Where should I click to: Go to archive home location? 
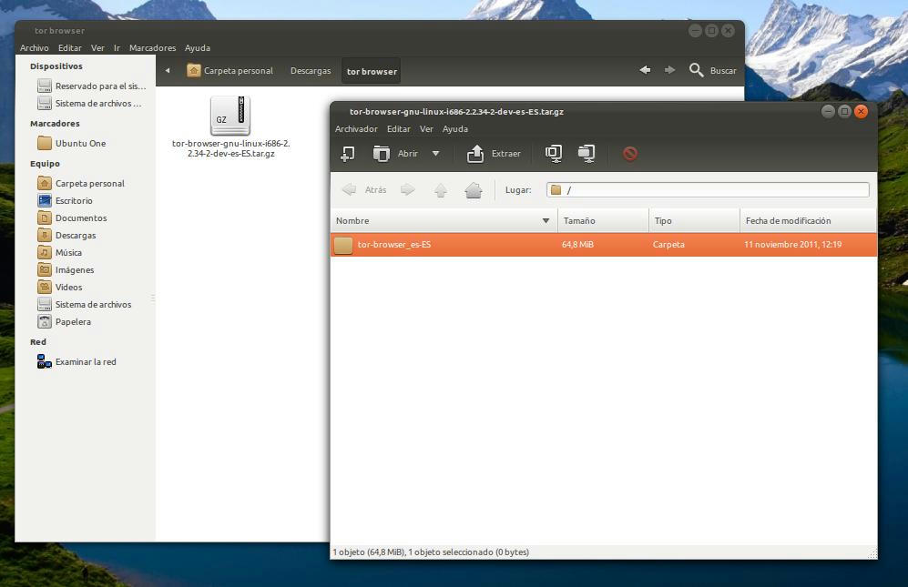click(473, 190)
